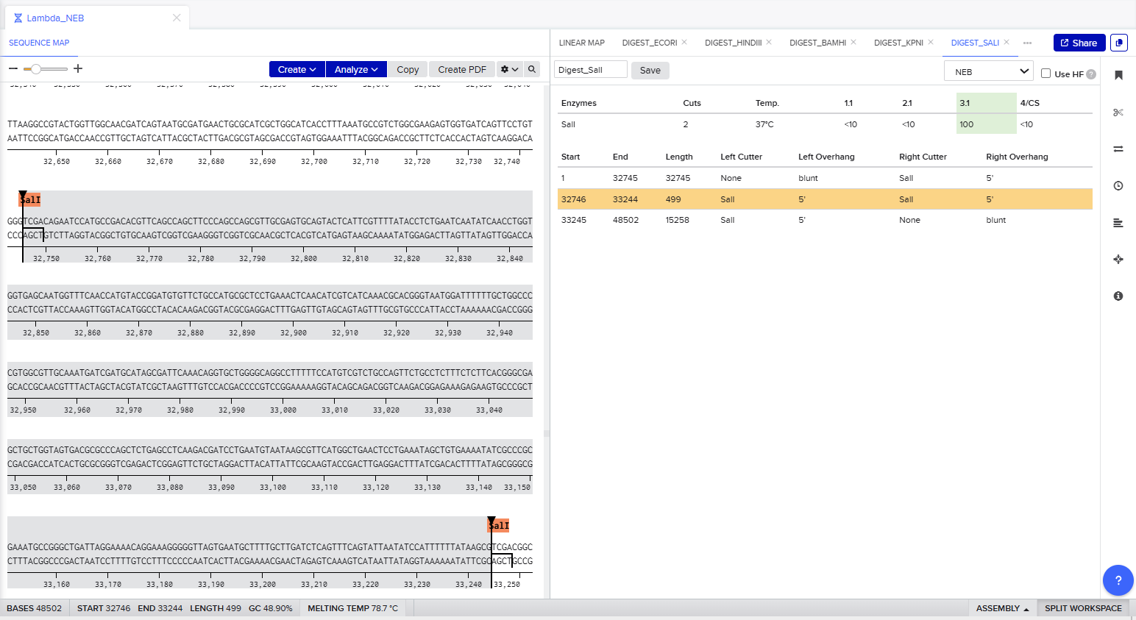
Task: Click the blue help question mark button
Action: (1118, 580)
